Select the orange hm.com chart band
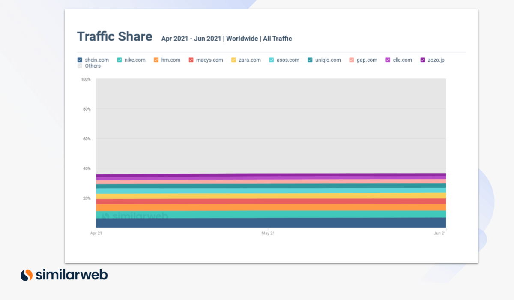Screen dimensions: 514x300 [271, 207]
